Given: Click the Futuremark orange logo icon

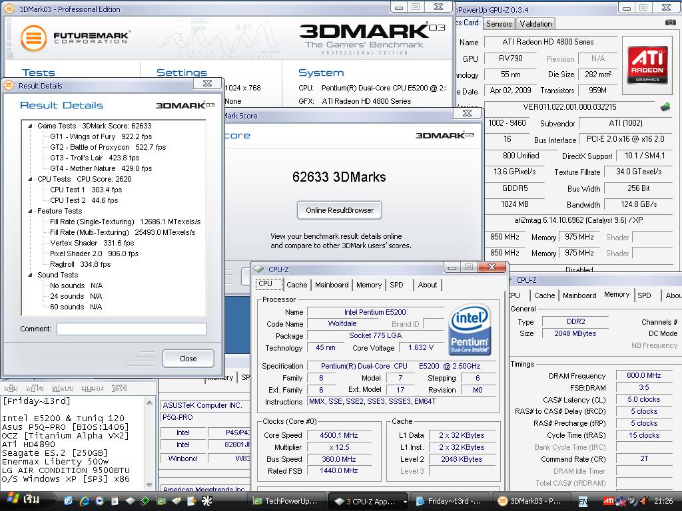Looking at the screenshot, I should point(33,38).
